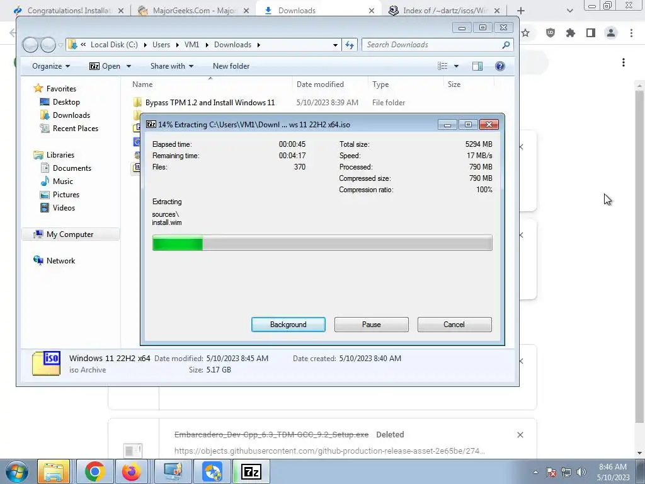Select Network in navigation pane
The height and width of the screenshot is (484, 645).
60,260
